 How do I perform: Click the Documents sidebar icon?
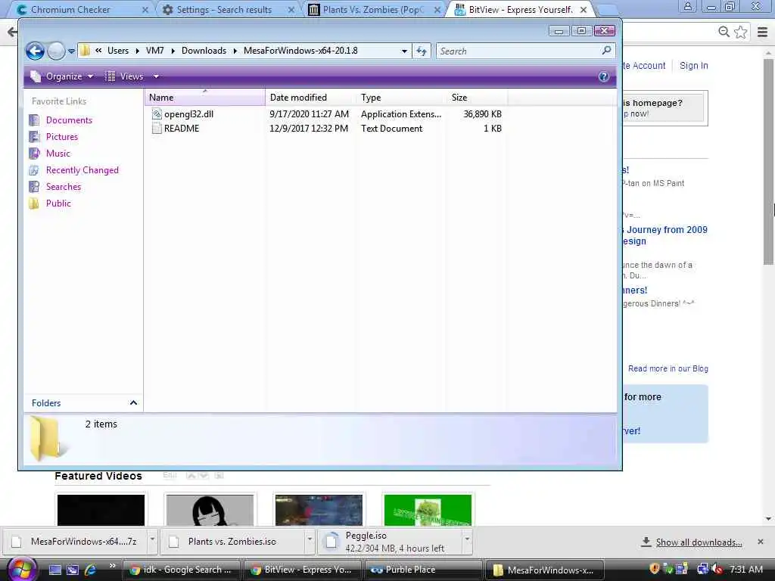[x=34, y=120]
